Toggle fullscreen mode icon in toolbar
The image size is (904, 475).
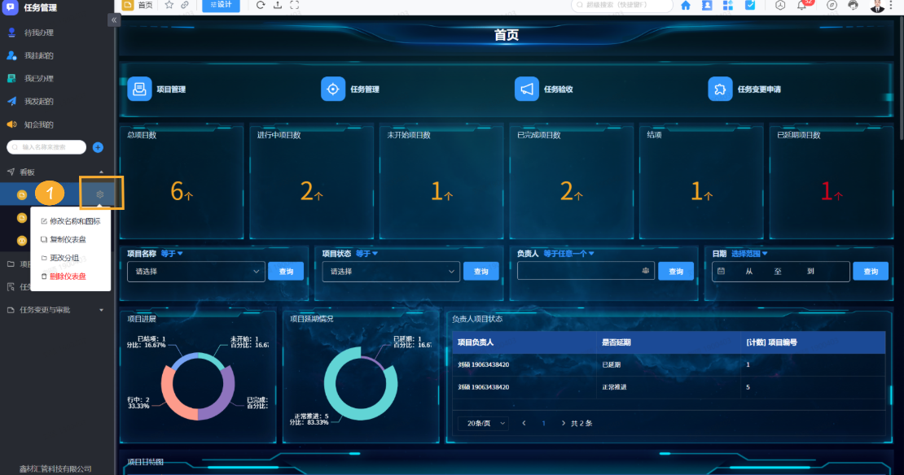294,5
